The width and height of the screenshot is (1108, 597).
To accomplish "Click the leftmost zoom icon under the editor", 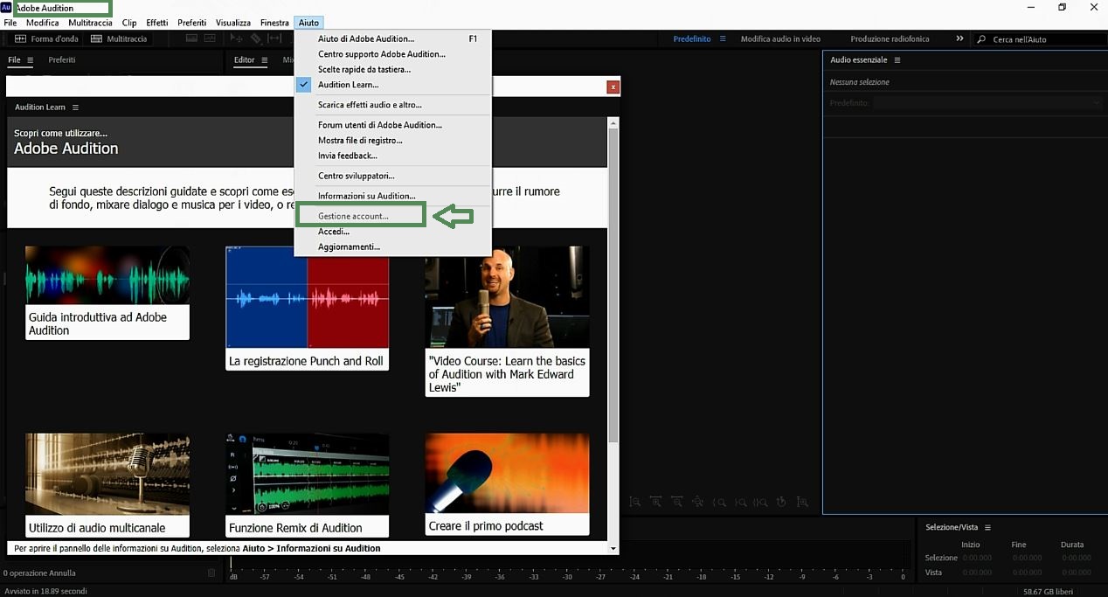I will point(635,502).
